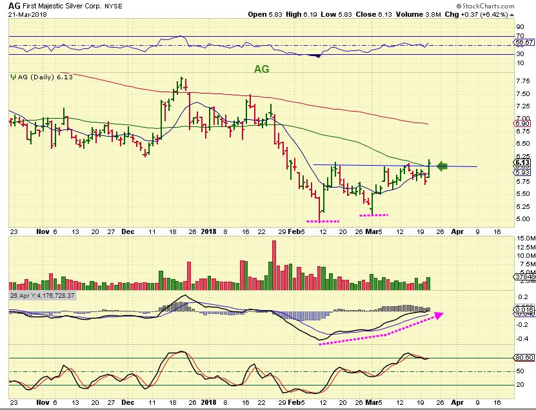Click the price-bar legend icon before AG (Daily)
The width and height of the screenshot is (536, 410).
click(x=14, y=77)
